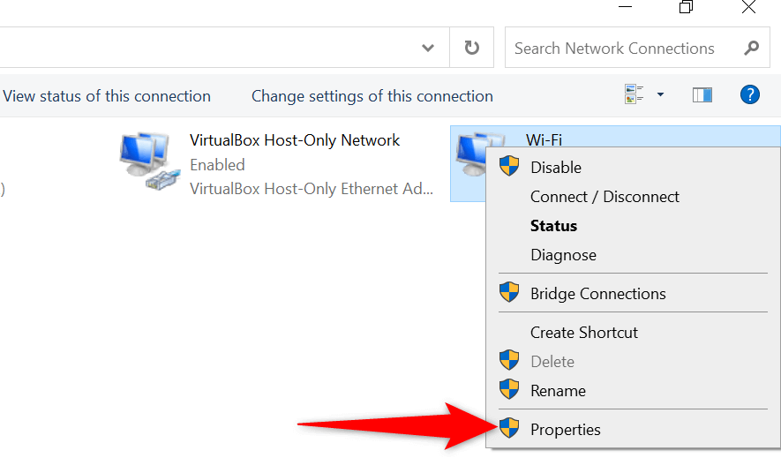The height and width of the screenshot is (473, 781).
Task: Click Rename in the context menu
Action: coord(558,391)
